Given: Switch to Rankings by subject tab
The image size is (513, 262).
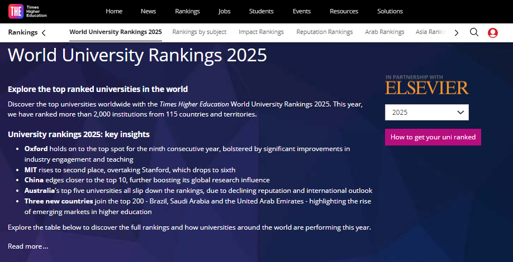Looking at the screenshot, I should coord(199,32).
